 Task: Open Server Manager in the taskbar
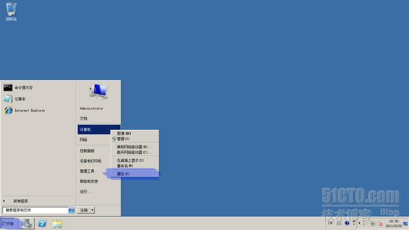pyautogui.click(x=27, y=224)
